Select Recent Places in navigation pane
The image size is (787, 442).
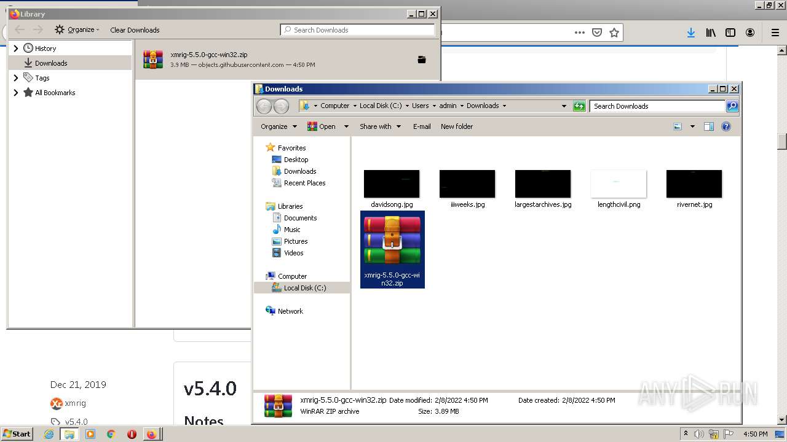[304, 183]
